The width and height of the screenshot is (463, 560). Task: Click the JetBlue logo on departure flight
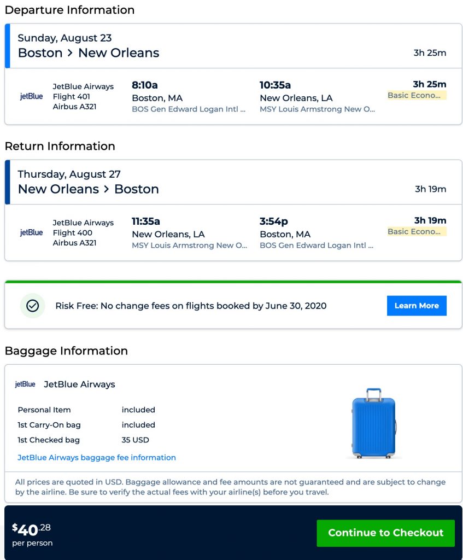tap(31, 96)
